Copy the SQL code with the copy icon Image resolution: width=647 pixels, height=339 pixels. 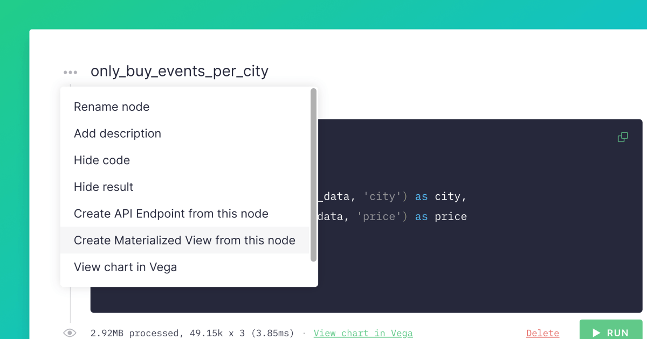pyautogui.click(x=623, y=137)
